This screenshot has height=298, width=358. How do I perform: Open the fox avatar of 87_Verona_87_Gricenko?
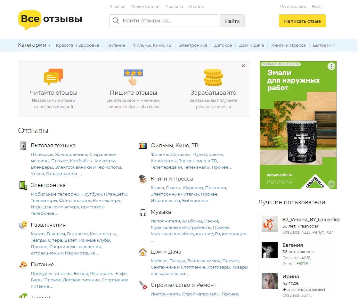[269, 224]
